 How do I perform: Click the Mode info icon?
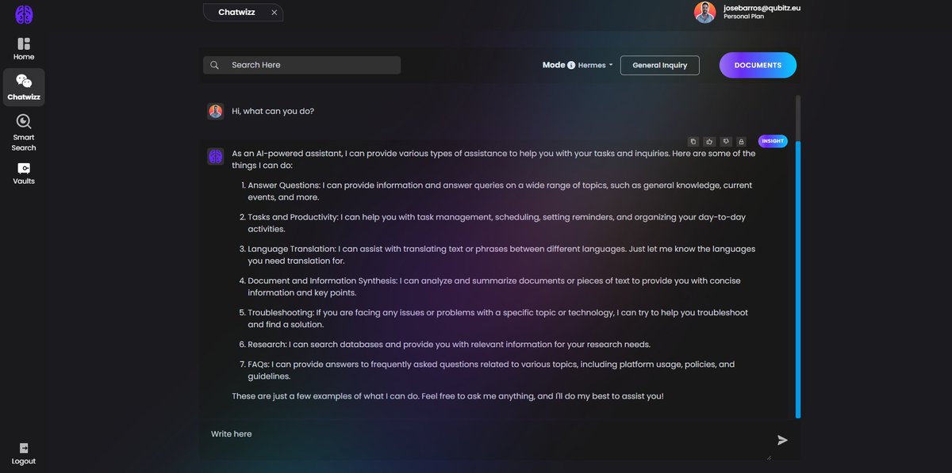click(571, 66)
